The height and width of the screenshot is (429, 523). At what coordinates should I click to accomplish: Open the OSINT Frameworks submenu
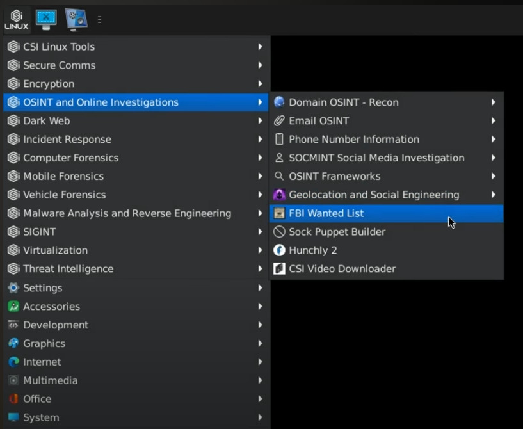point(334,176)
